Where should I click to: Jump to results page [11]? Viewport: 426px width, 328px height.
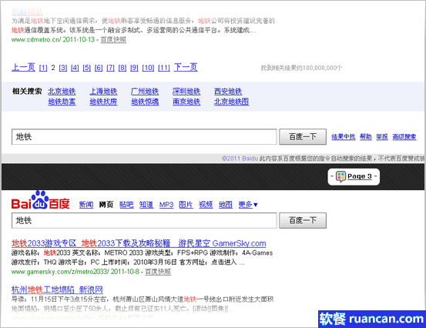coord(164,68)
